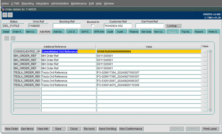The image size is (222, 134).
Task: Select value 0011340001
Action: (149, 60)
